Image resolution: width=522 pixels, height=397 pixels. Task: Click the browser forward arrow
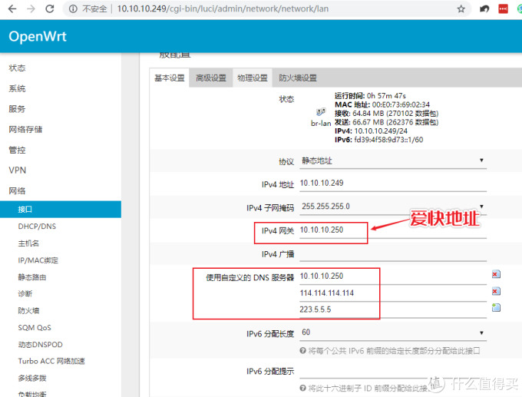tap(31, 8)
